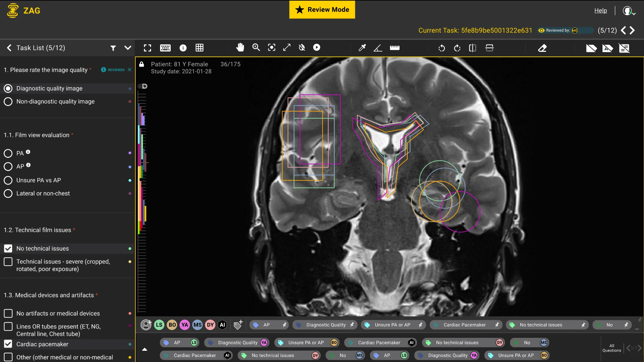Flip image horizontally

point(473,48)
